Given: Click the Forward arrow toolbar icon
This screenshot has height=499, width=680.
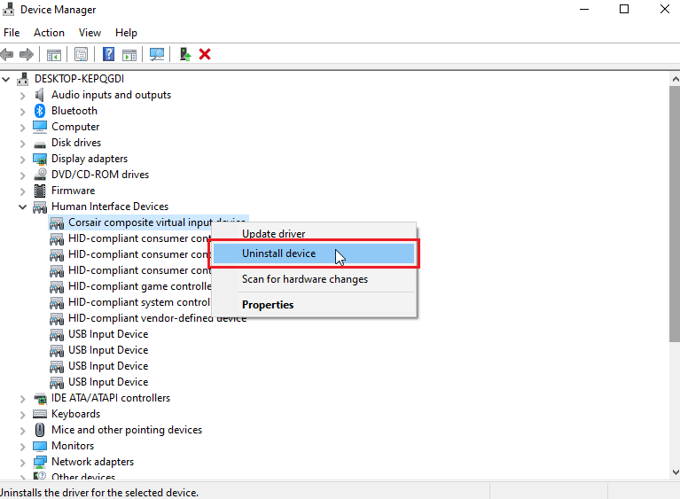Looking at the screenshot, I should [x=27, y=54].
